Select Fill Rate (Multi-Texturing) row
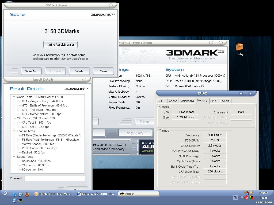Screen dimensions: 274x205 [50, 140]
